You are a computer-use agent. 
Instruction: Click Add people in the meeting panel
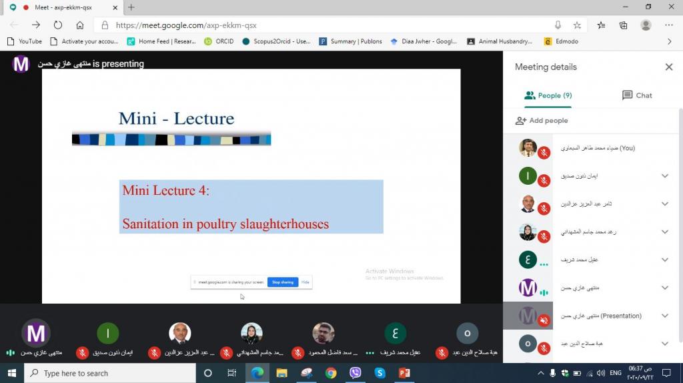click(541, 121)
